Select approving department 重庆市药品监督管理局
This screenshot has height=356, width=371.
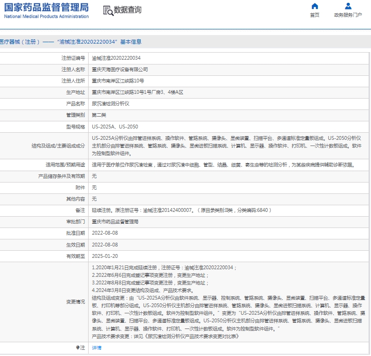pos(115,221)
